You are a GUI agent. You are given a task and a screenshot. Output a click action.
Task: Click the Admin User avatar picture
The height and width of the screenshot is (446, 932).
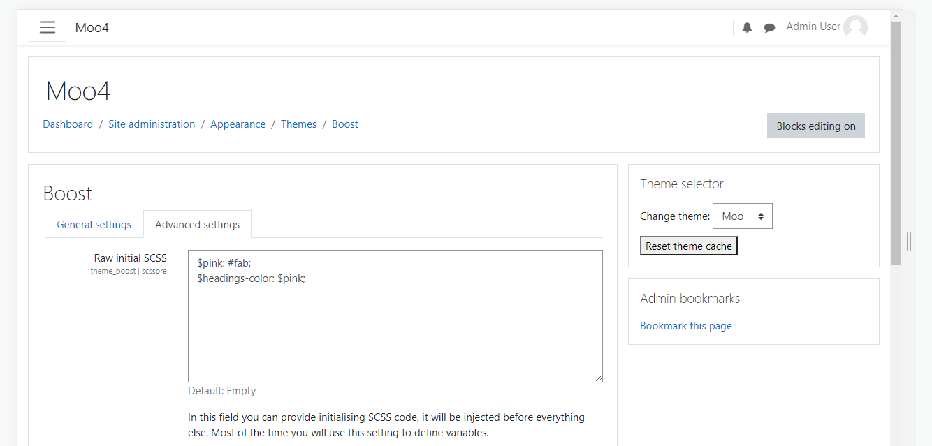pyautogui.click(x=855, y=27)
